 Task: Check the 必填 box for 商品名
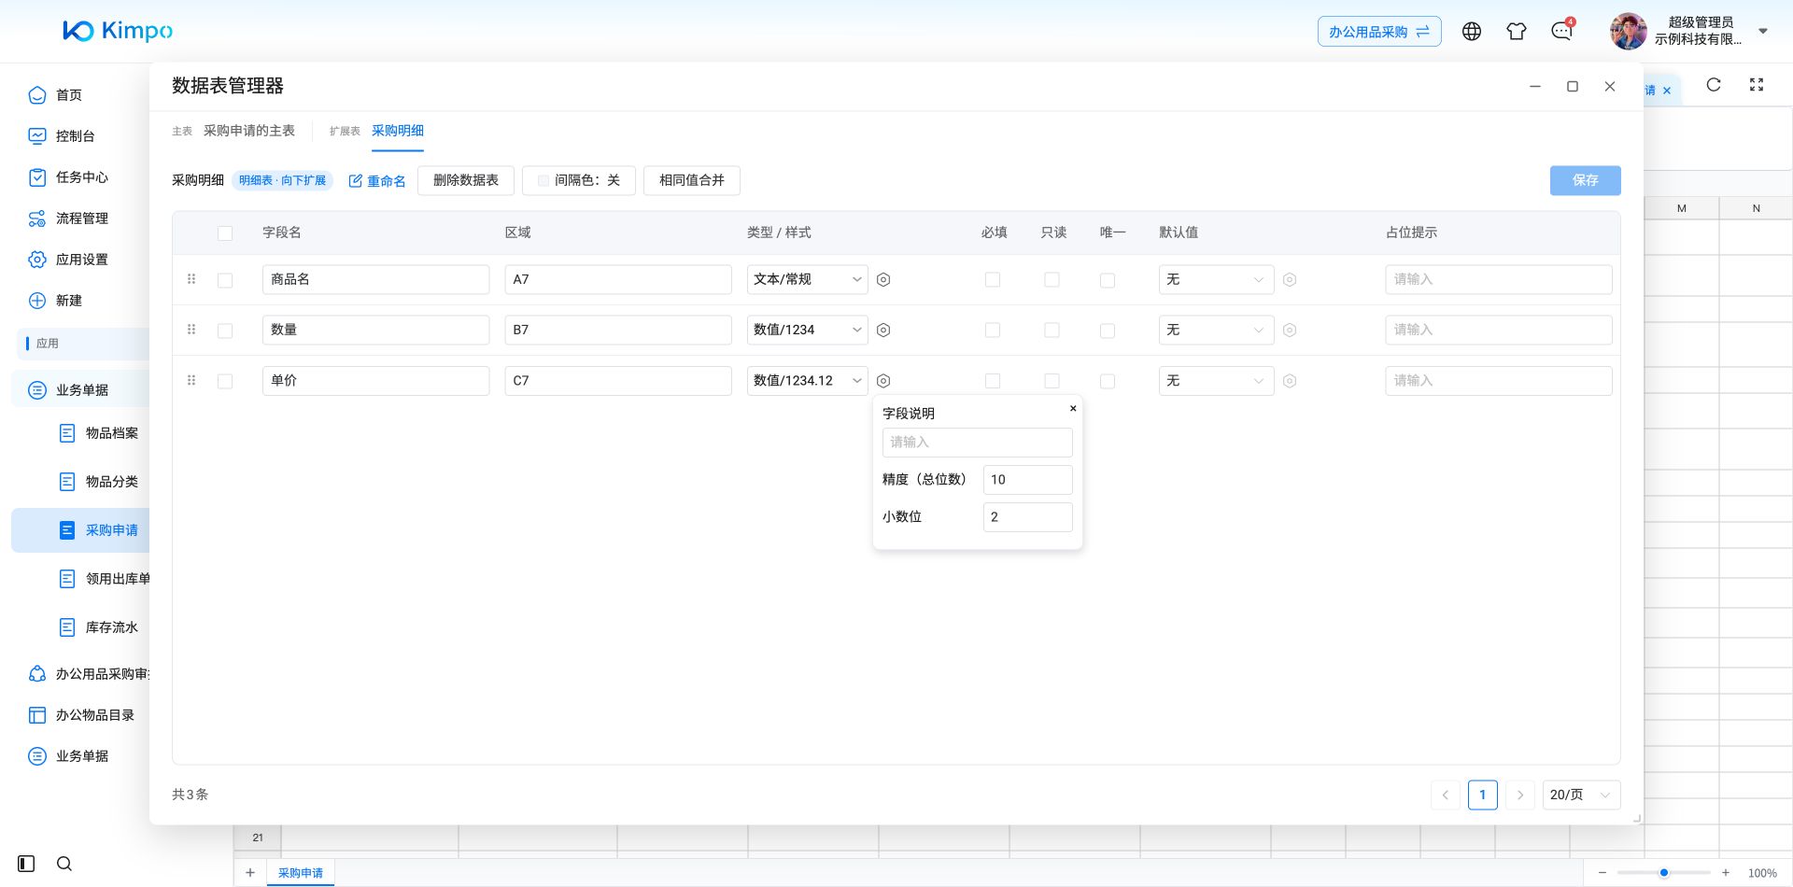point(993,280)
